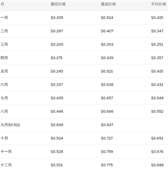The width and height of the screenshot is (168, 169).
Task: Select the 二月 lowest price $0.287
Action: click(57, 31)
